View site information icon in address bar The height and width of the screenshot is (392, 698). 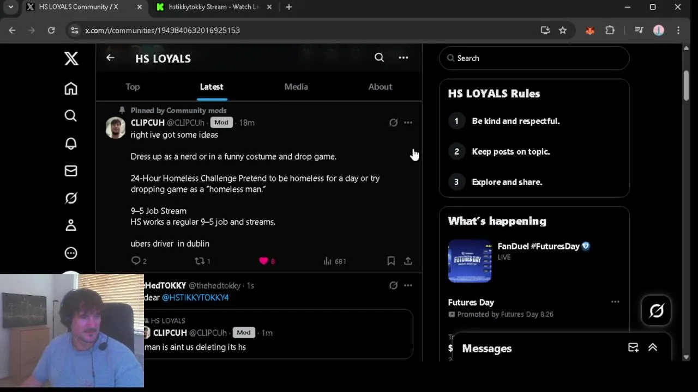75,30
